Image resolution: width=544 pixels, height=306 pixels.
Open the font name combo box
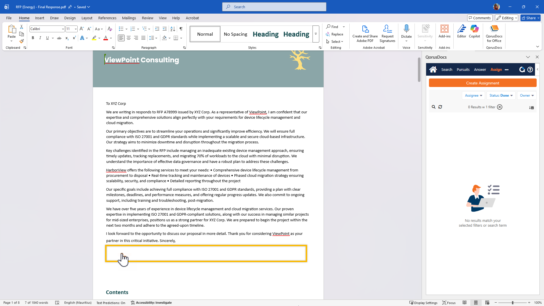(47, 29)
